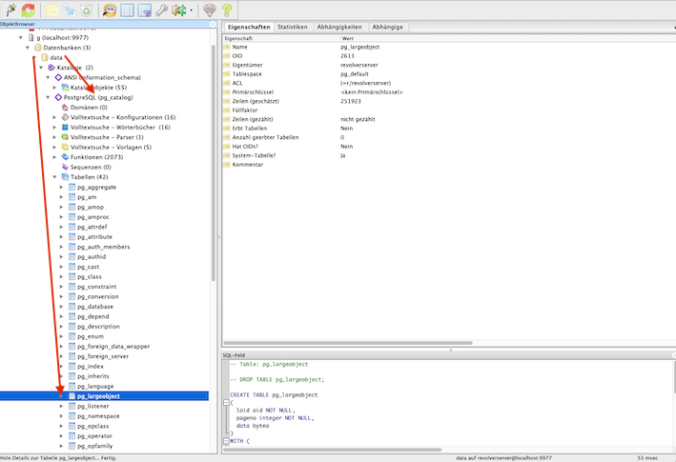Refresh the selected object with toolbar icon
The height and width of the screenshot is (462, 676).
tap(29, 10)
